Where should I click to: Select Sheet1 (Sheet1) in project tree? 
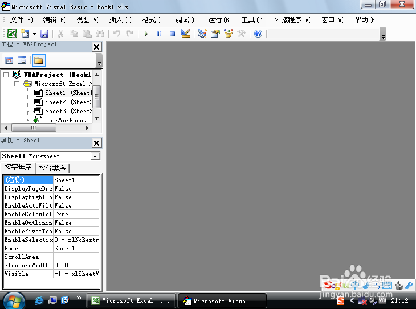63,93
